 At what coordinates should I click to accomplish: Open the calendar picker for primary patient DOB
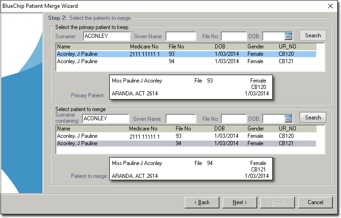[288, 36]
